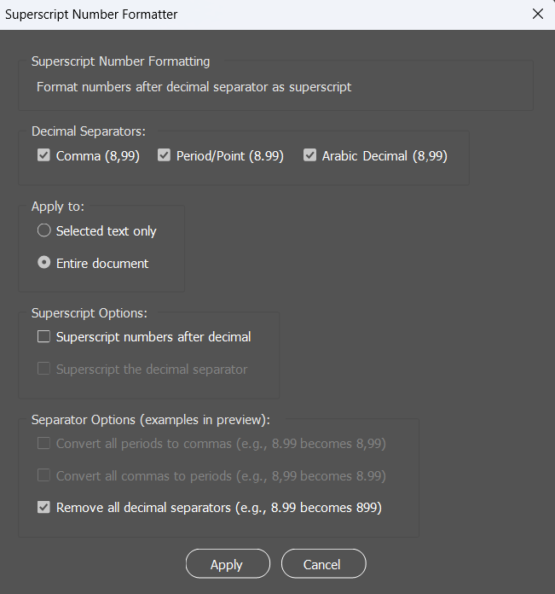Screen dimensions: 555x594
Task: Click the 'Superscript Number Formatting' heading
Action: 120,61
